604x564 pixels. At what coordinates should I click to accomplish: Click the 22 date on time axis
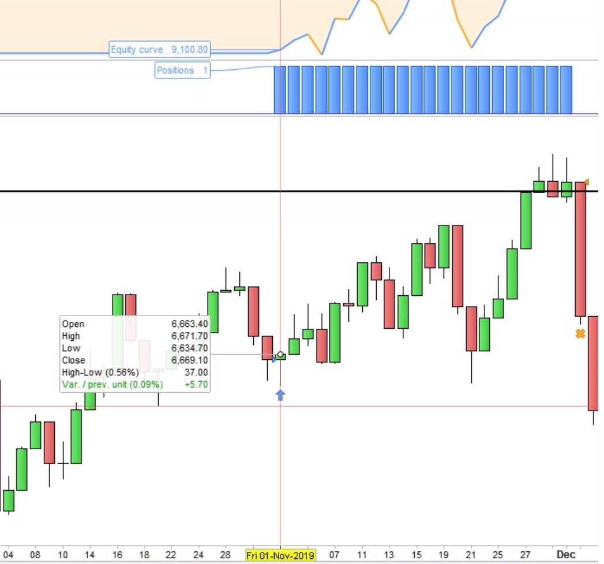click(171, 555)
